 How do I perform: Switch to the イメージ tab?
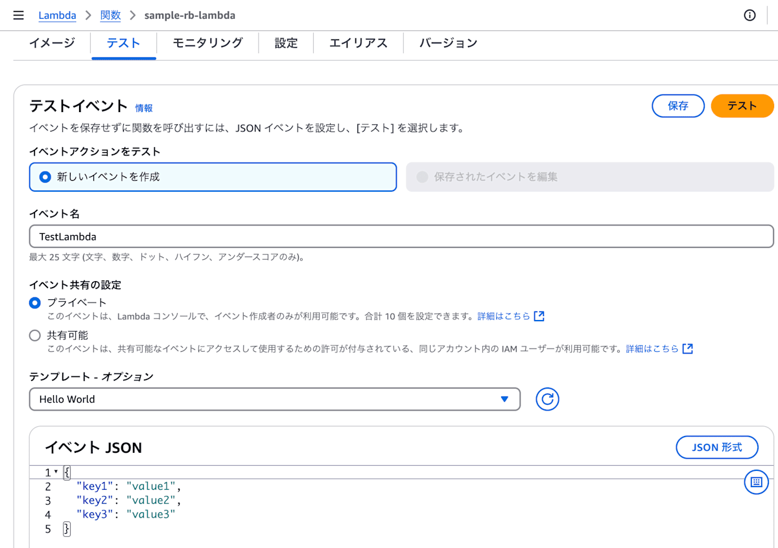click(x=52, y=43)
